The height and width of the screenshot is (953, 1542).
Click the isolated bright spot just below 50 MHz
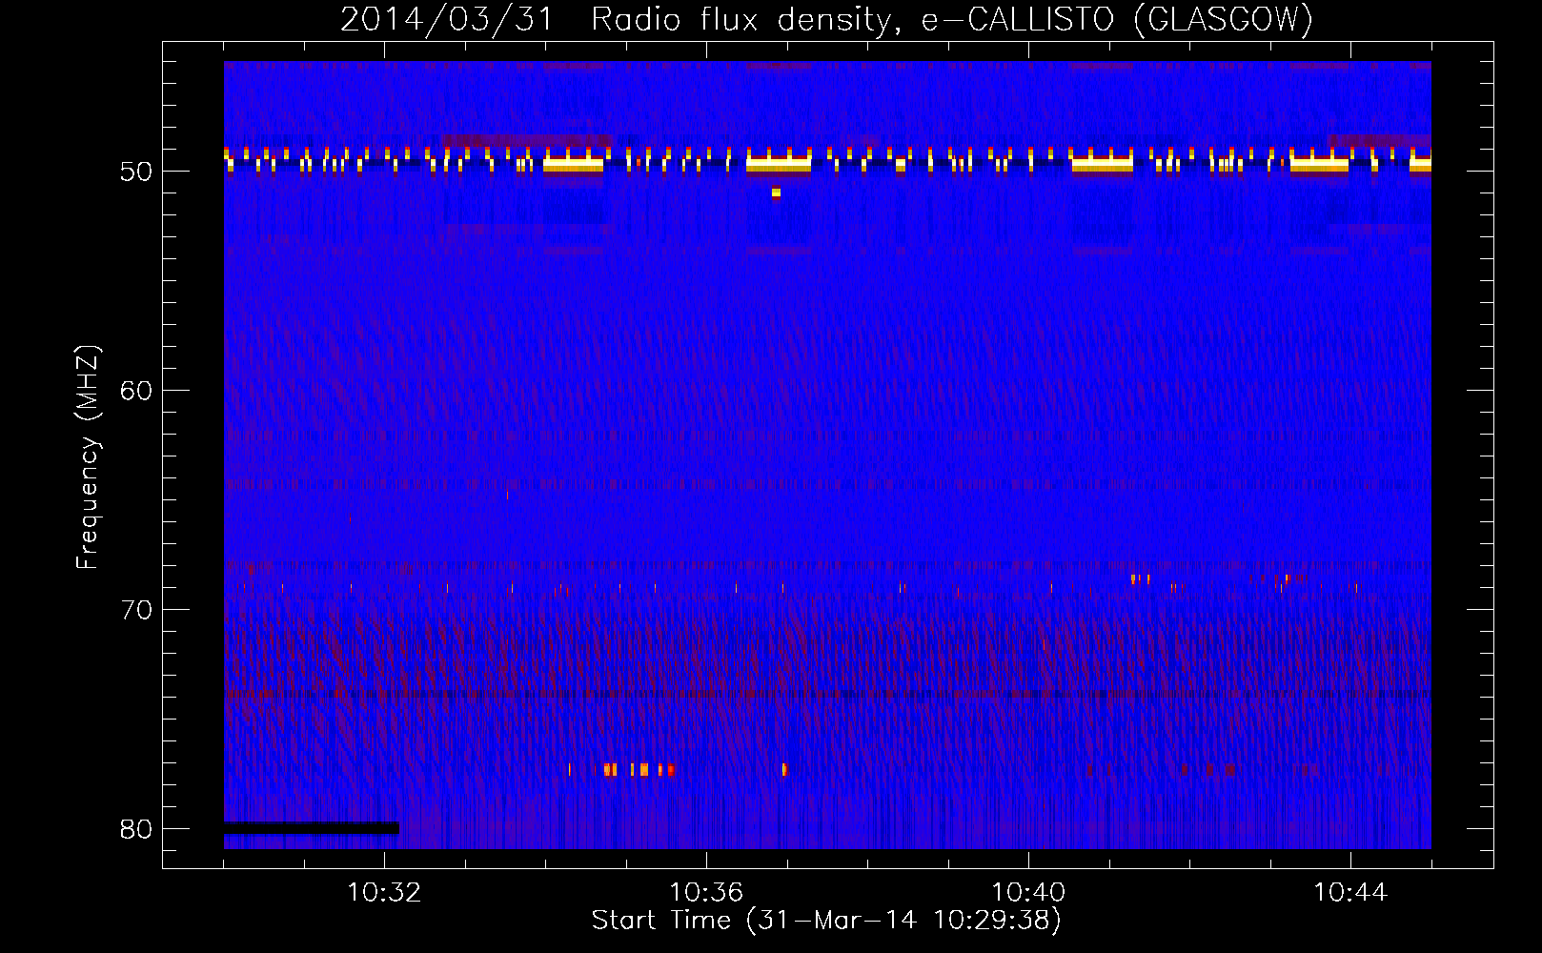coord(777,193)
